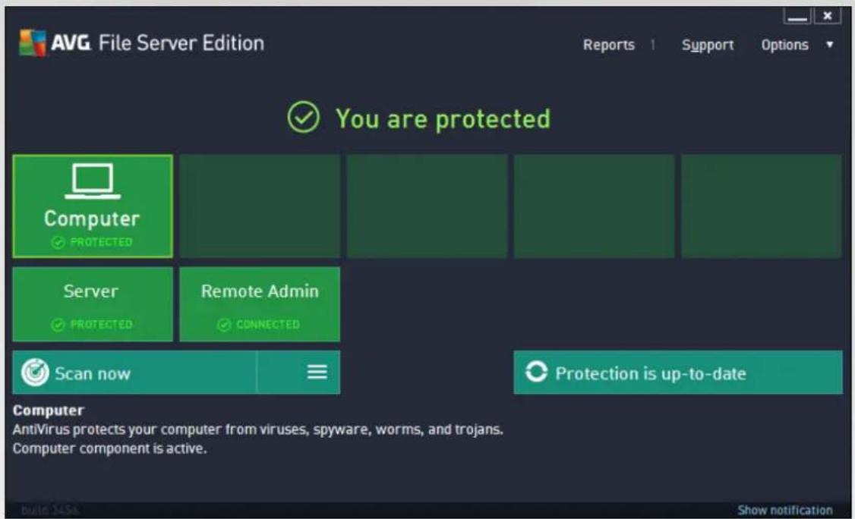Click the 'Computer component is active.' text
The width and height of the screenshot is (855, 519).
[x=109, y=448]
